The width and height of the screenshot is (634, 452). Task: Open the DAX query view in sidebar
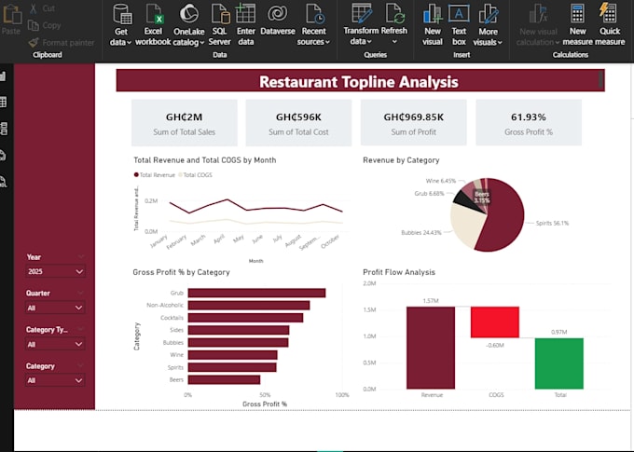tap(3, 156)
